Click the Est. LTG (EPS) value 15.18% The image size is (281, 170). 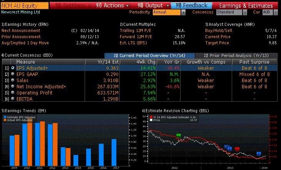point(179,43)
